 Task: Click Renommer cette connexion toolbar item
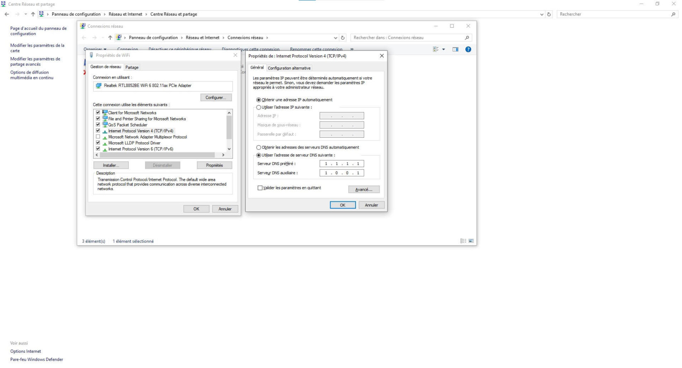tap(316, 49)
